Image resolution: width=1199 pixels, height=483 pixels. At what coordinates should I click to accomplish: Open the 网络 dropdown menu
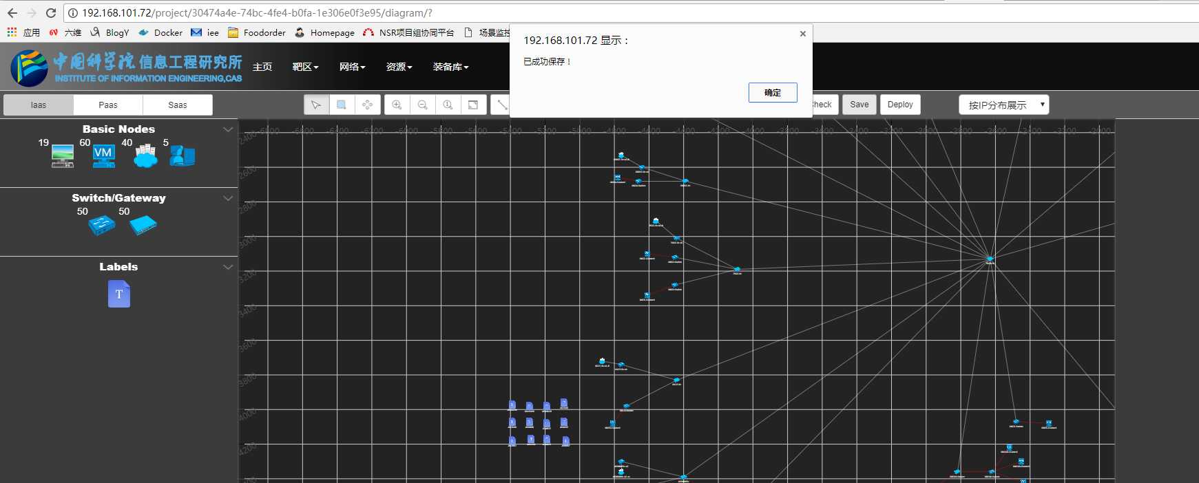[x=352, y=67]
